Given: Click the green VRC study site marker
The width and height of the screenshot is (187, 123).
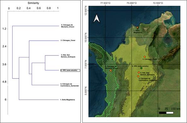Looking at the screenshot, I should tap(141, 68).
